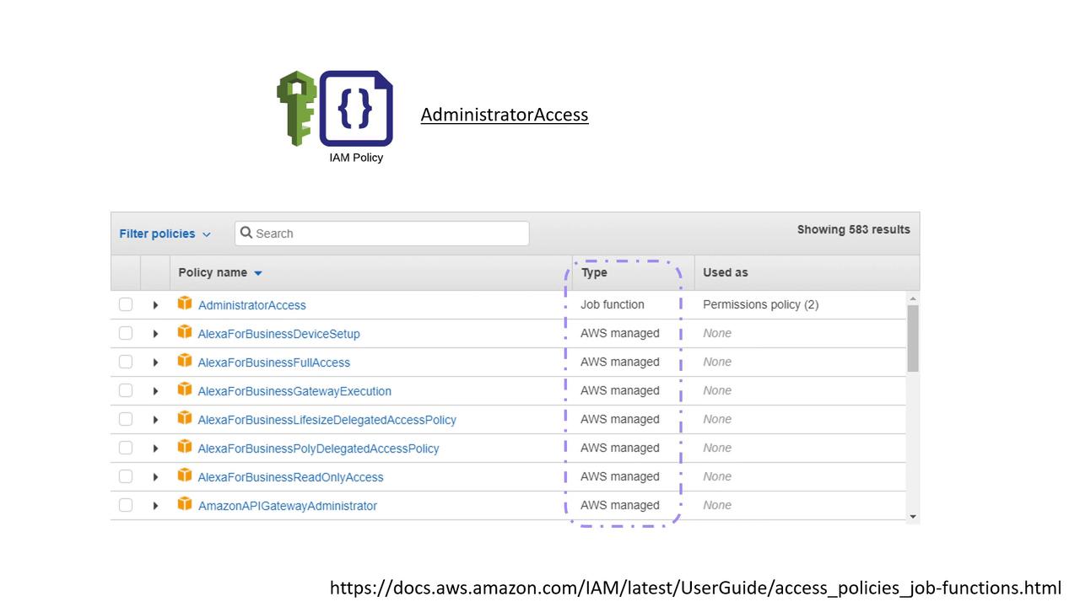Check the AdministratorAccess row checkbox
The height and width of the screenshot is (607, 1080).
click(126, 304)
